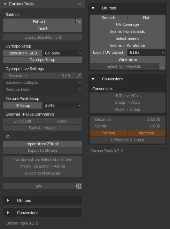The image size is (170, 229).
Task: Click Import from ZBrush
Action: [42, 144]
